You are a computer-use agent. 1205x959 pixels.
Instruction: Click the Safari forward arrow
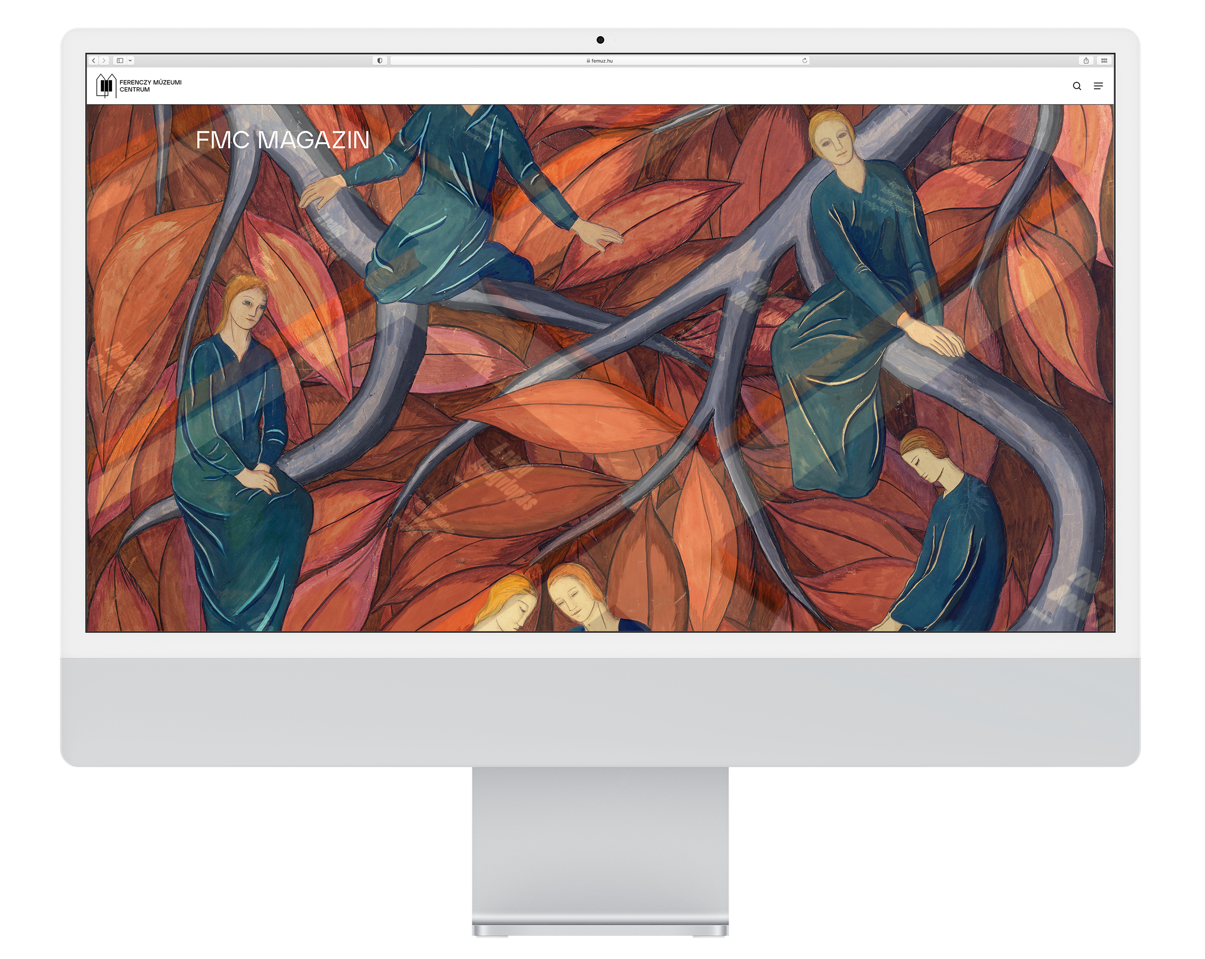point(104,60)
